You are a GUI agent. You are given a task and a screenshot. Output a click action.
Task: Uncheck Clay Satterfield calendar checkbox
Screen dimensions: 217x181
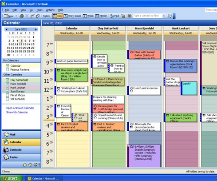[8, 80]
